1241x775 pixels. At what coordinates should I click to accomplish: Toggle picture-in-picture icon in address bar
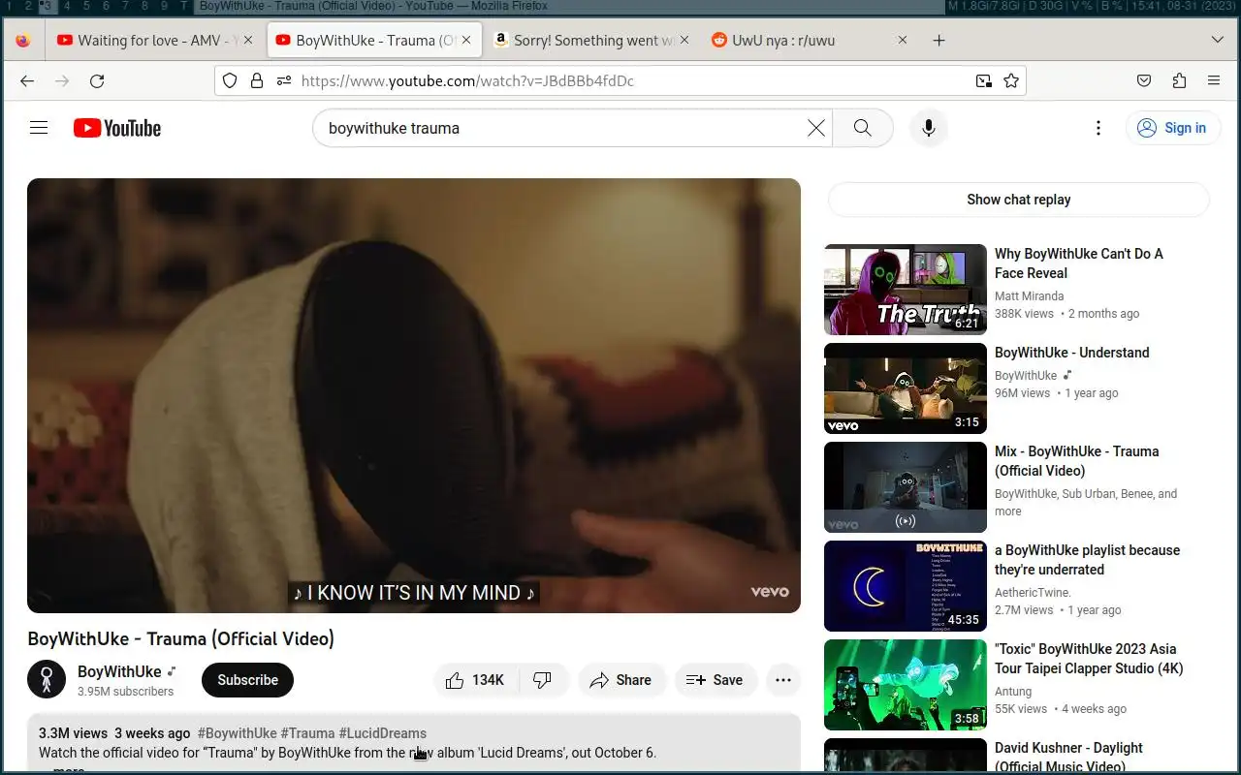[x=984, y=81]
